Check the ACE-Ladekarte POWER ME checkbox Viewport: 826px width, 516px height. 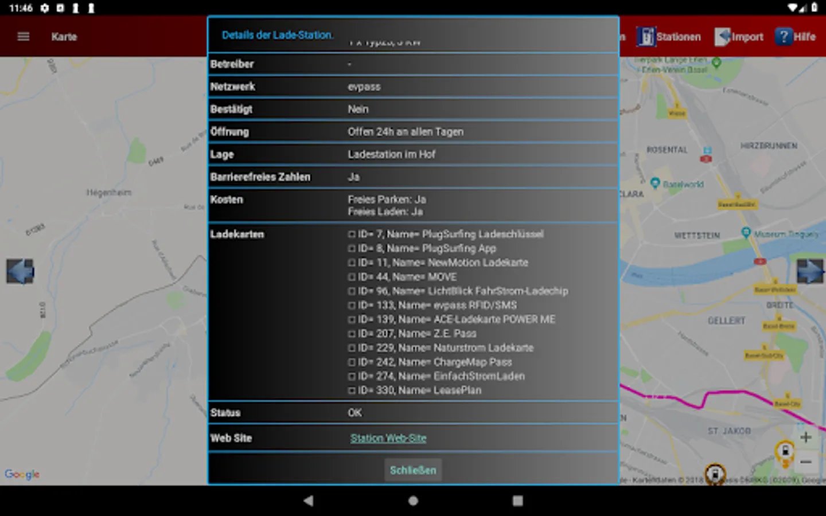click(x=352, y=320)
